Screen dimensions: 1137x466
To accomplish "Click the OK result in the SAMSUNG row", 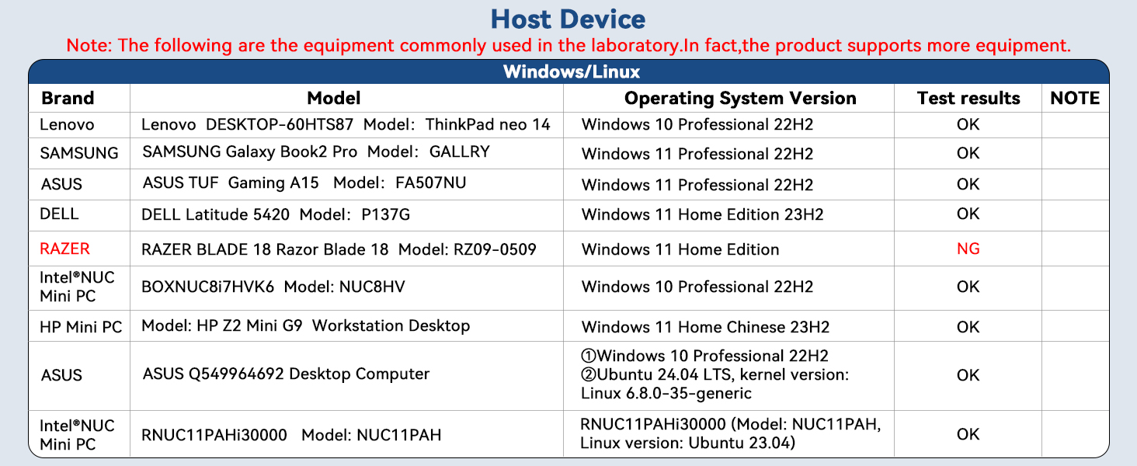I will [x=968, y=153].
